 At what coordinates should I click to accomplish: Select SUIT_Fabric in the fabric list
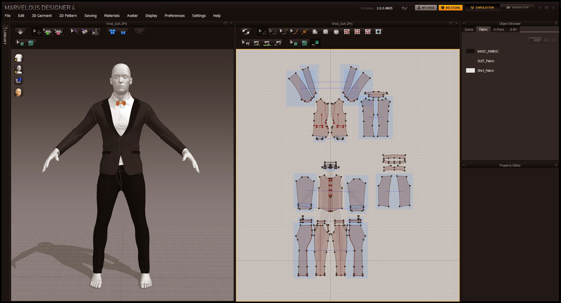point(486,61)
